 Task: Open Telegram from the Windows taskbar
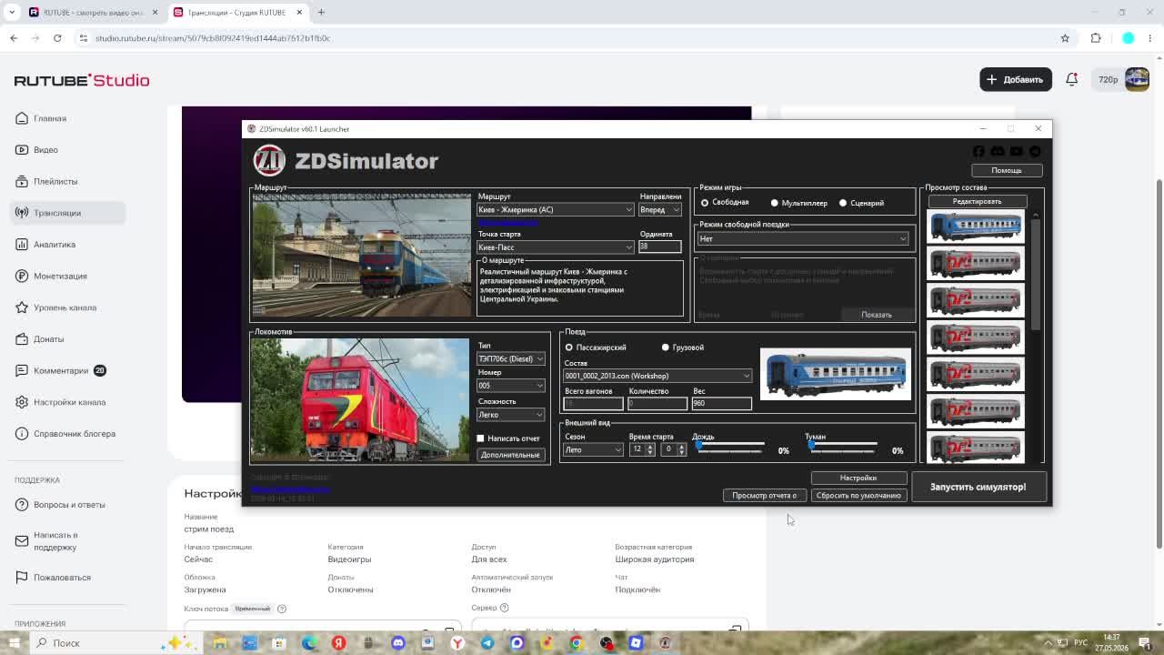point(487,643)
